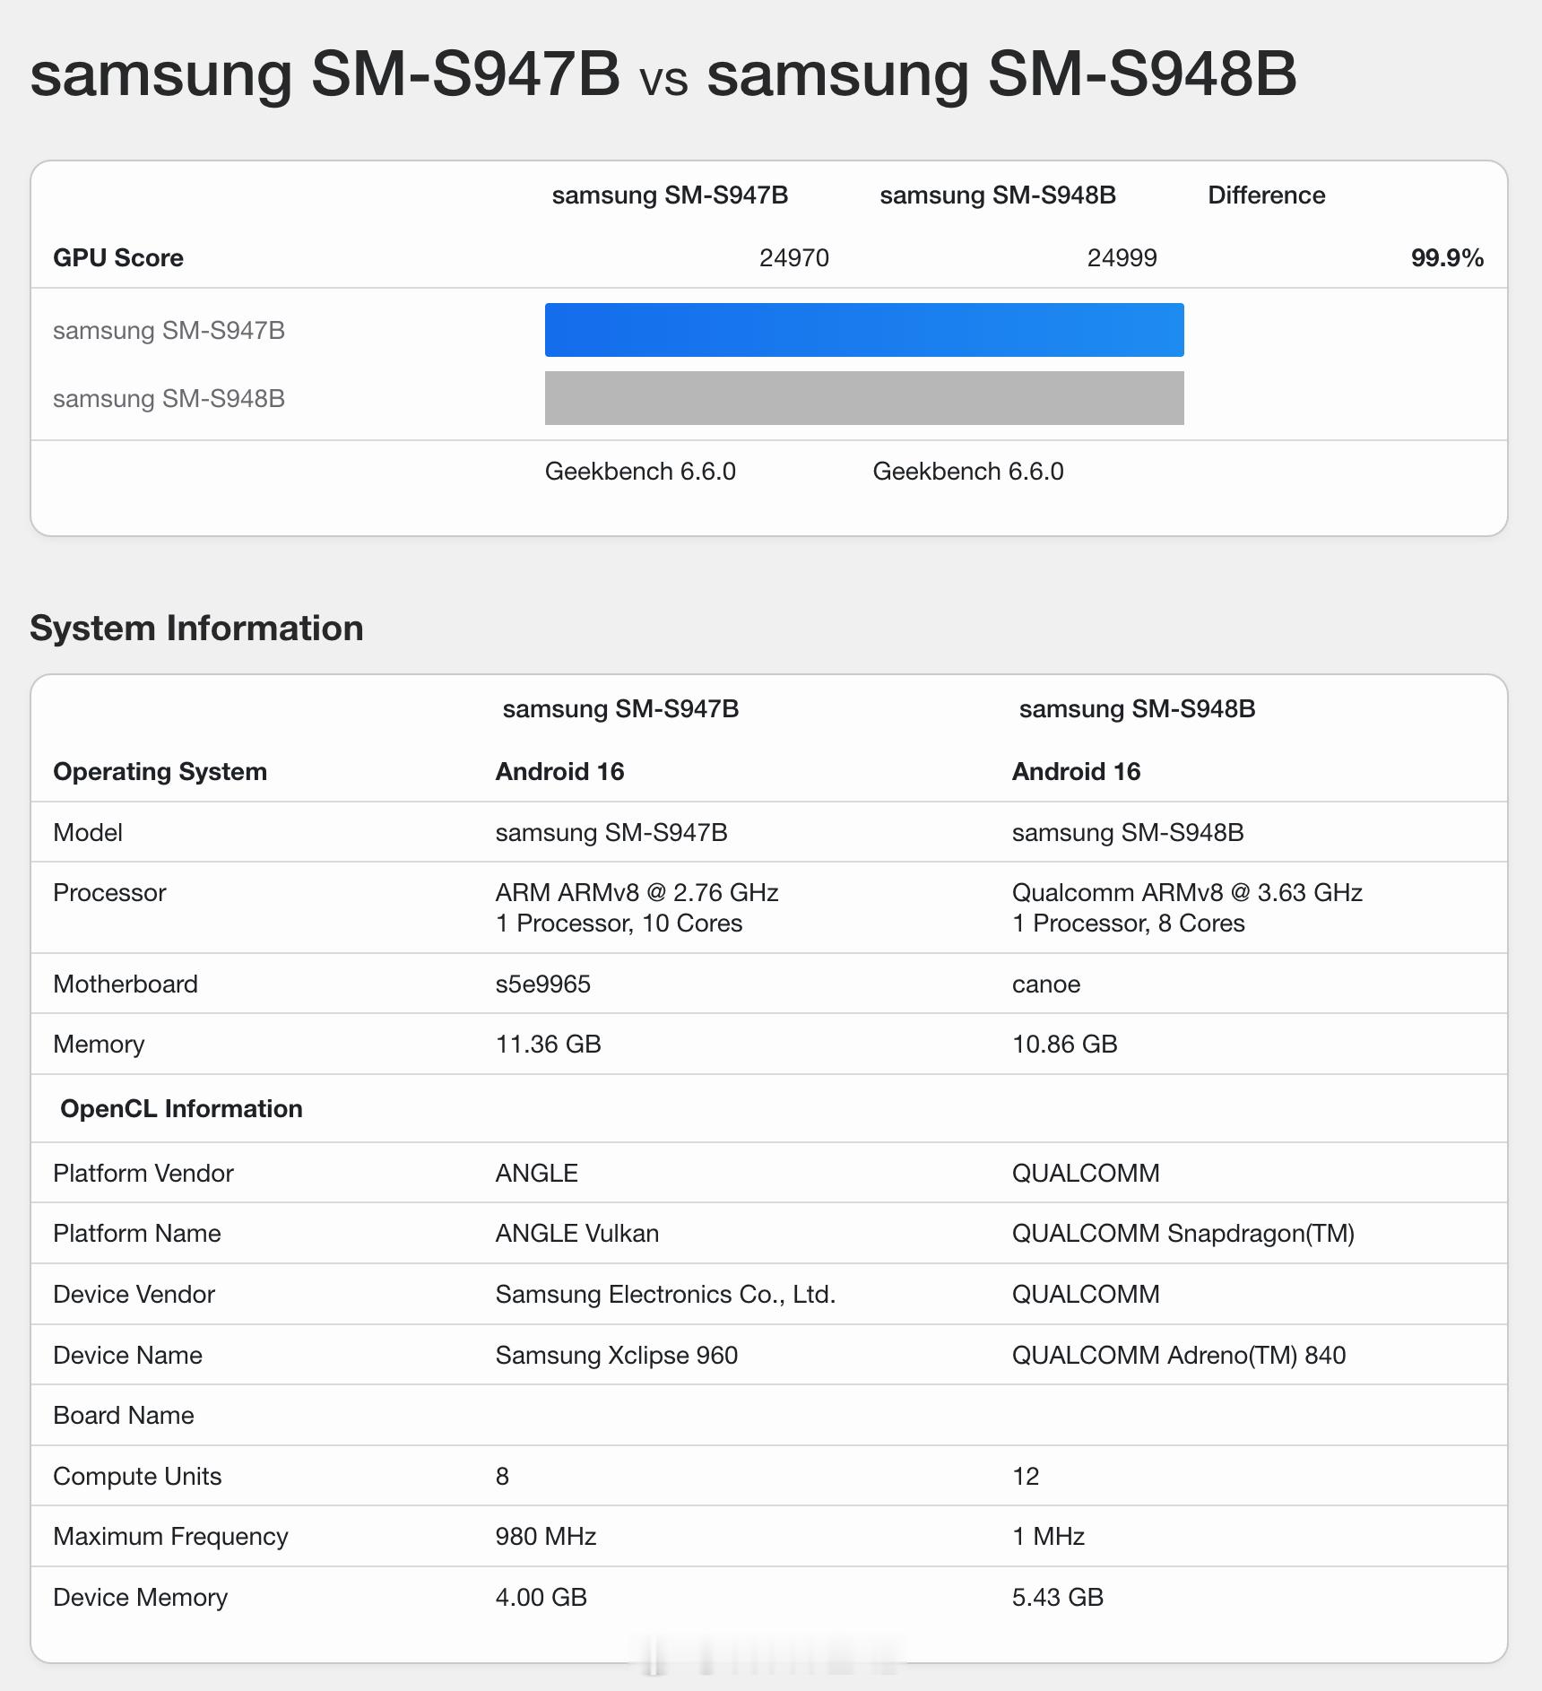Click Geekbench 6.6.0 under the SM-S948B column
1542x1691 pixels.
point(968,472)
